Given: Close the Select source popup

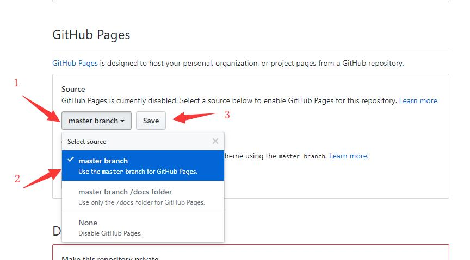Looking at the screenshot, I should tap(215, 141).
